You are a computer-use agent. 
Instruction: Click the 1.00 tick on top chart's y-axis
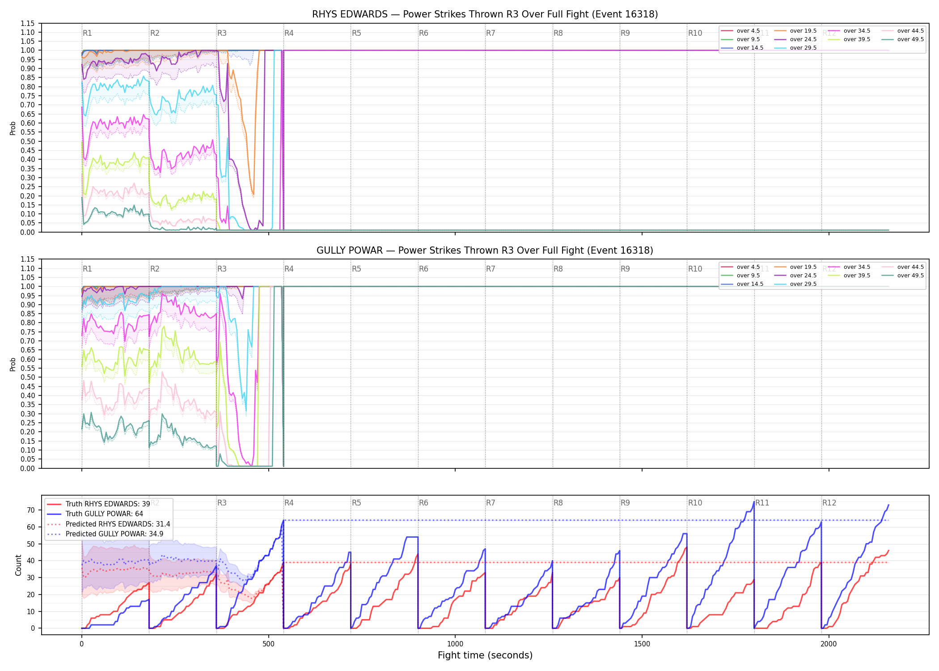click(28, 50)
